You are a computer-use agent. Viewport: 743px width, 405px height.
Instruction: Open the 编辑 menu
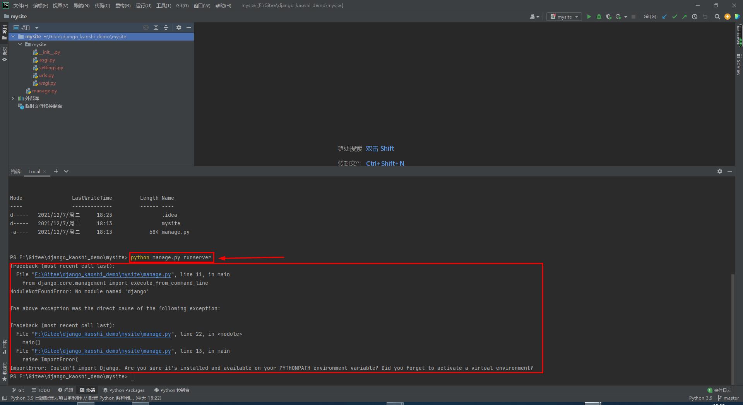[41, 5]
